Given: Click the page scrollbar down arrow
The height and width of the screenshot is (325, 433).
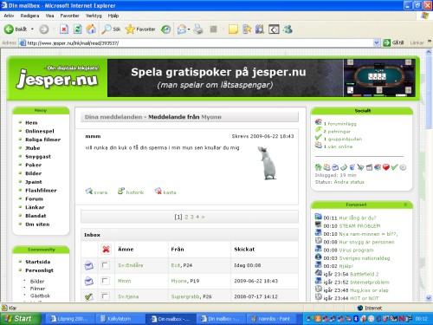Looking at the screenshot, I should (x=429, y=297).
